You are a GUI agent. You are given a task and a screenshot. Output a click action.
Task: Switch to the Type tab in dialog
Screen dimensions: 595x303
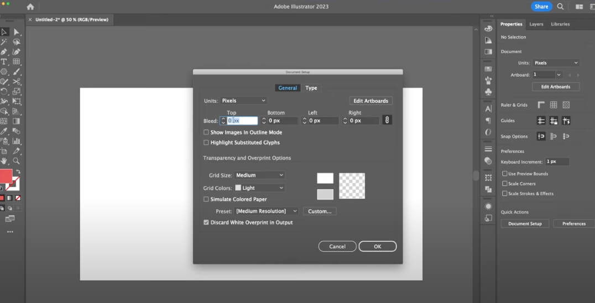tap(311, 88)
